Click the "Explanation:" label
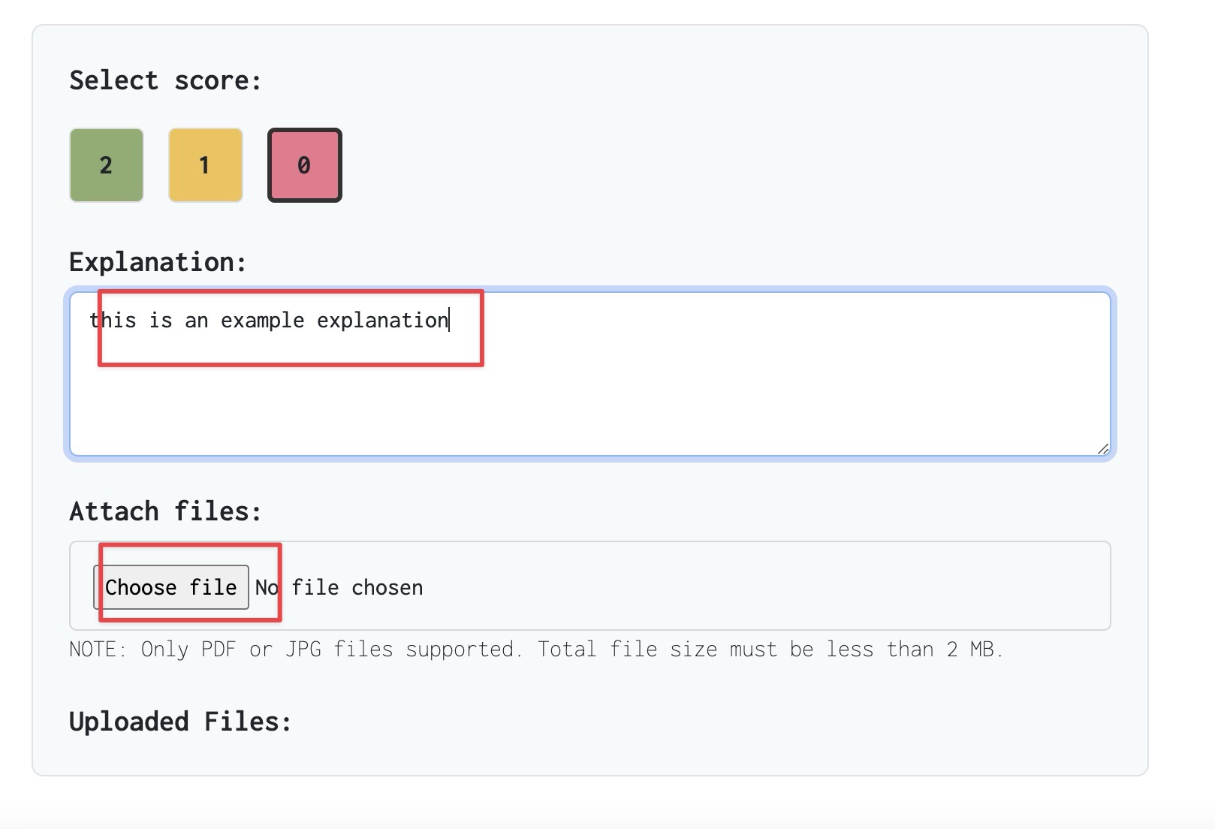 tap(158, 262)
